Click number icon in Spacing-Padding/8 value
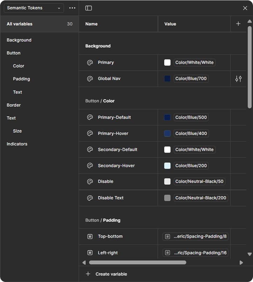The image size is (253, 282). 167,237
